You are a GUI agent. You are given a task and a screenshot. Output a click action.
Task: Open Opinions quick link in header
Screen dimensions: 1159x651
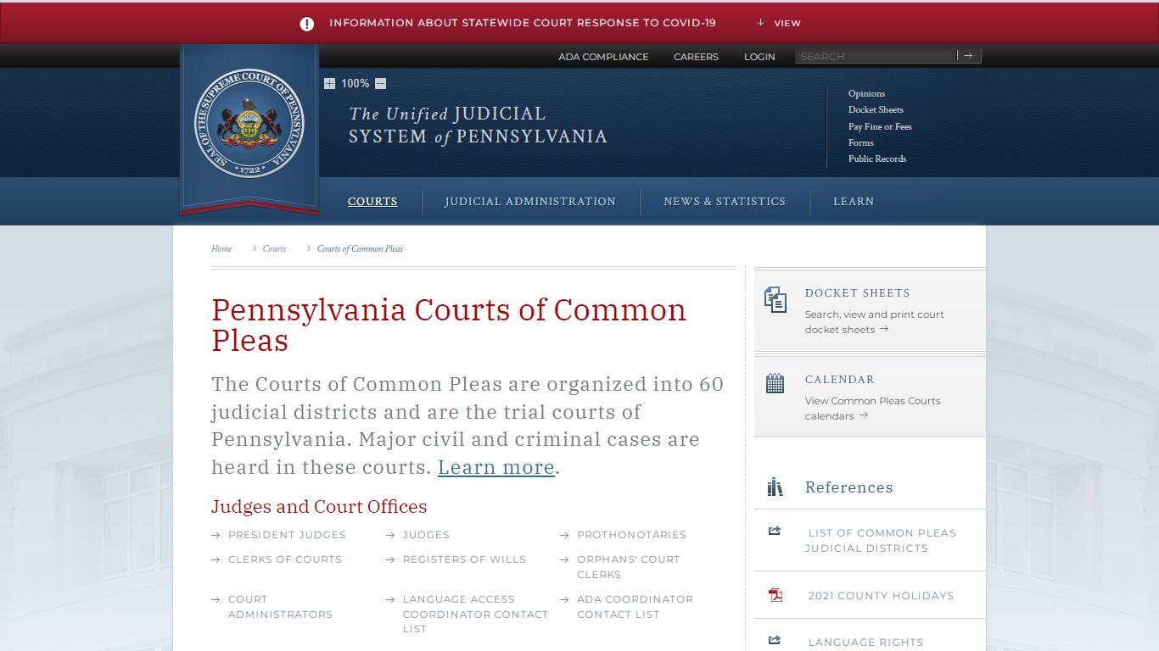tap(866, 93)
